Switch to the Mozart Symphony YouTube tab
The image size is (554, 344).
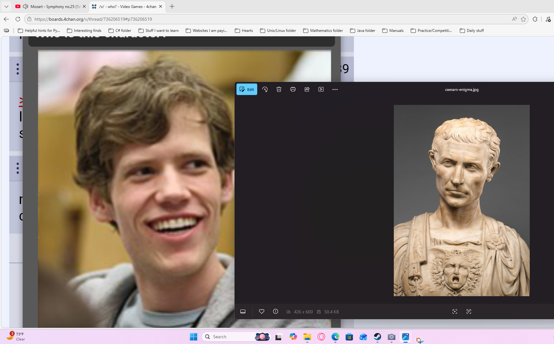point(50,6)
